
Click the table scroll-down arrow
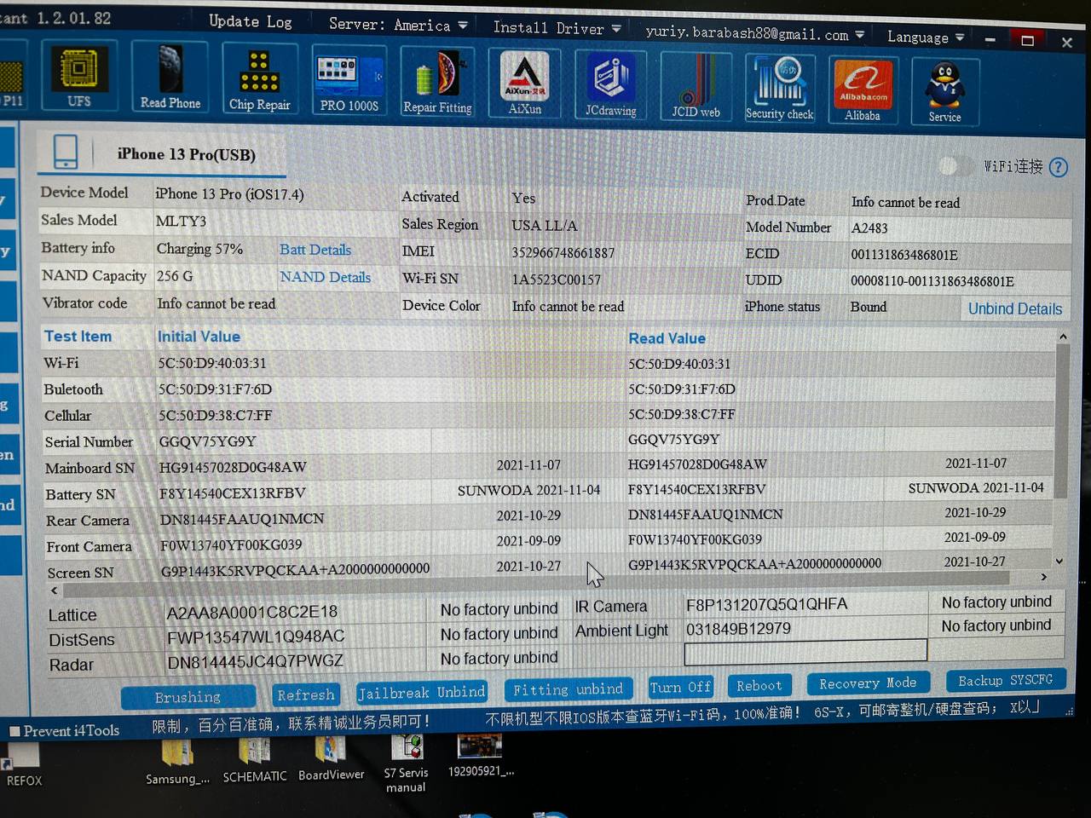[x=1059, y=562]
